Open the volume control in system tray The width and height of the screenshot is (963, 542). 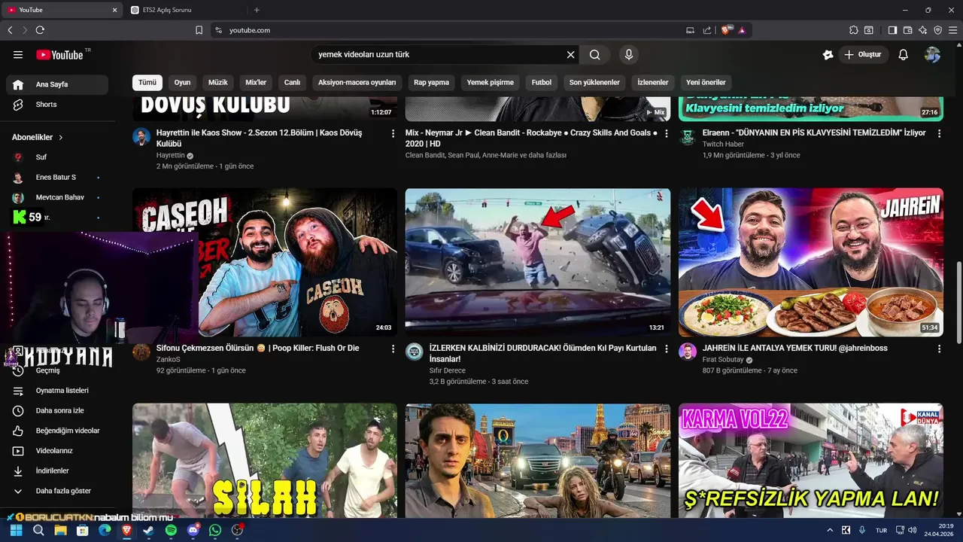(x=913, y=531)
